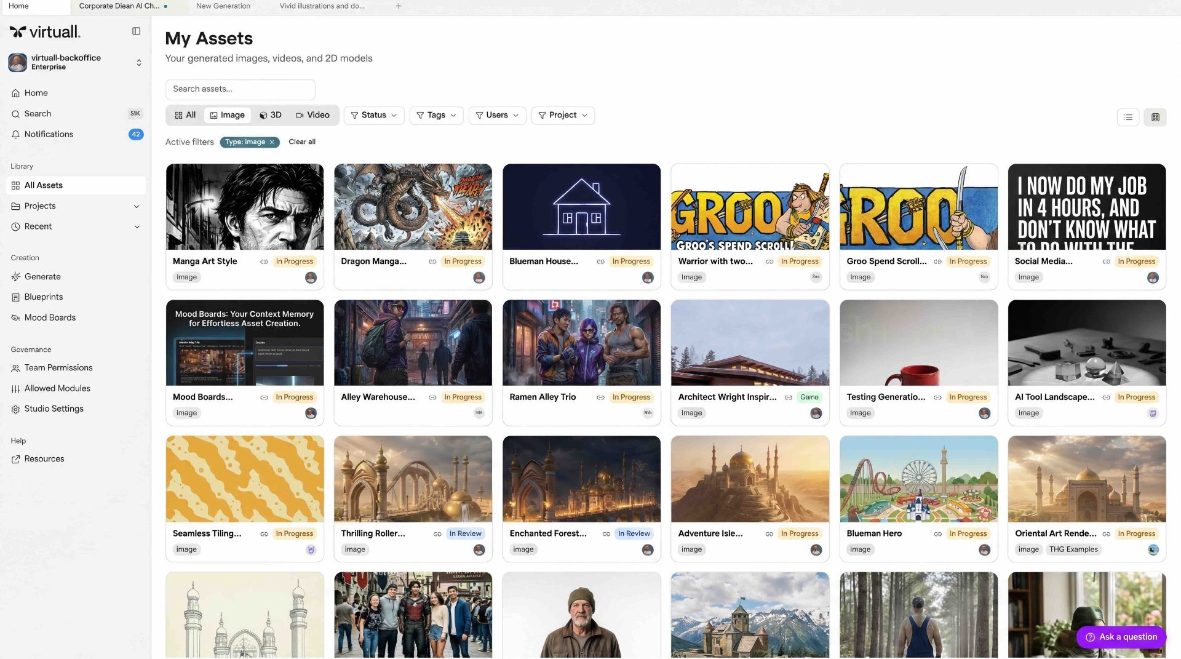Click user avatar on Dragon Manga card

coord(479,278)
